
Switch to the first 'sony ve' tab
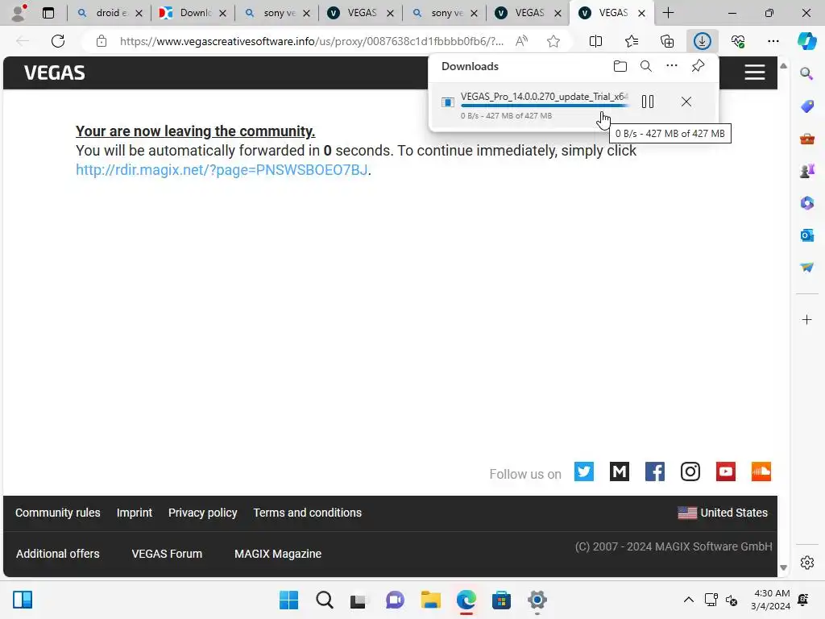(x=276, y=13)
